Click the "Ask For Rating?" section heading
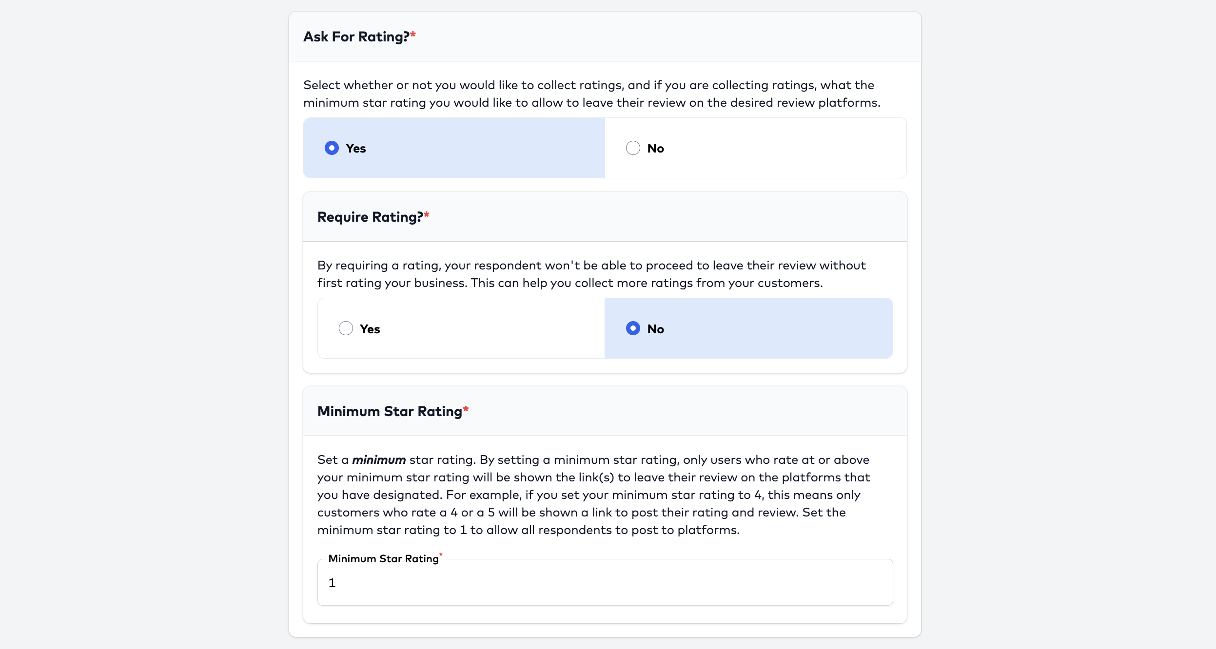Screen dimensions: 1216x649 click(356, 37)
